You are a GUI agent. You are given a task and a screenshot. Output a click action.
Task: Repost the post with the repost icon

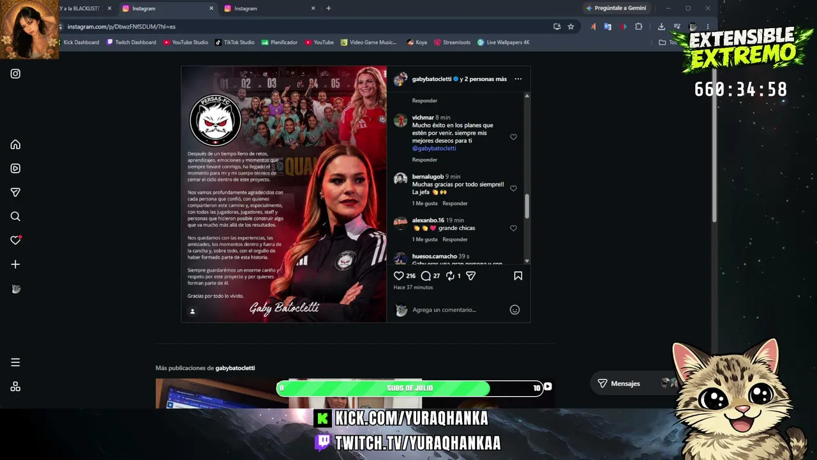450,276
